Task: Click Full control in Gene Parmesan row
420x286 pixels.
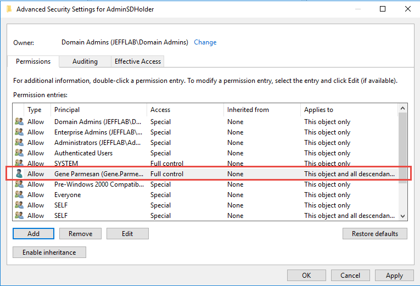Action: 167,174
